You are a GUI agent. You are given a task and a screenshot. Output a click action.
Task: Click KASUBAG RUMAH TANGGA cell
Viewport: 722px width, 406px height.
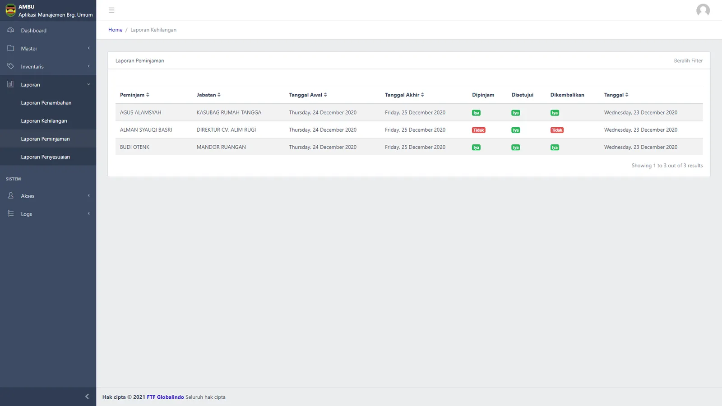point(229,112)
